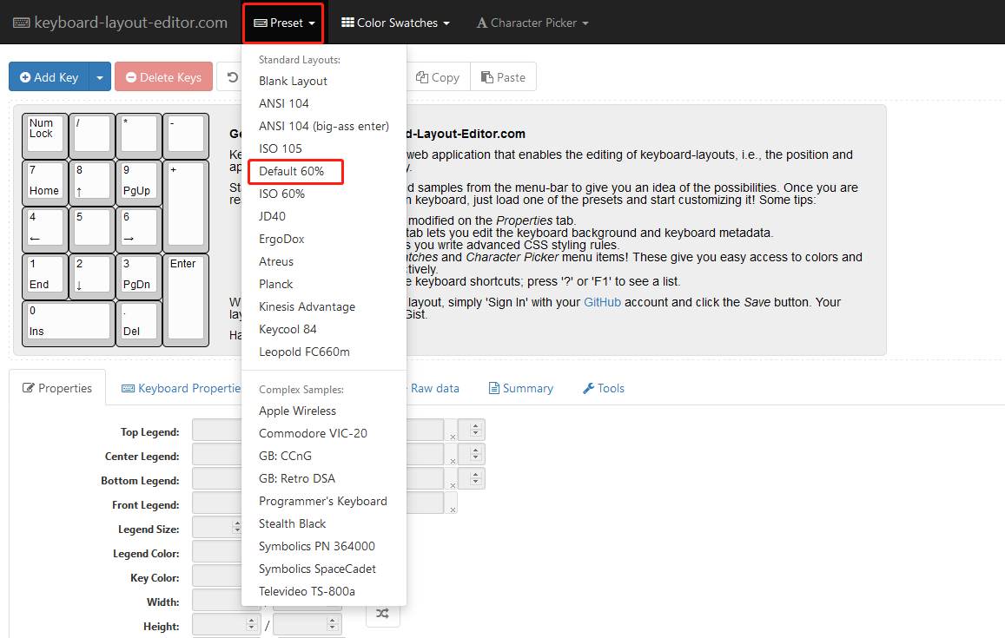Select the numpad Enter key
The image size is (1005, 638).
click(x=186, y=299)
